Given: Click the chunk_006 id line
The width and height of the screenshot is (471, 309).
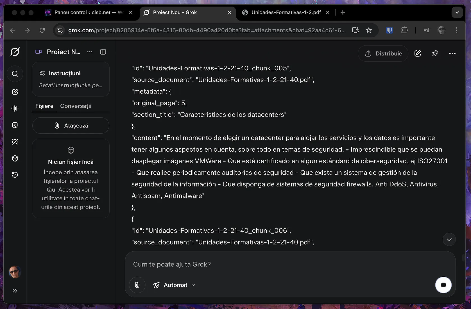Looking at the screenshot, I should point(211,230).
